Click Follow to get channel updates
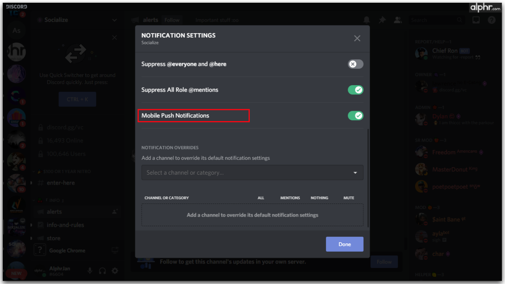The height and width of the screenshot is (284, 505). click(x=384, y=261)
